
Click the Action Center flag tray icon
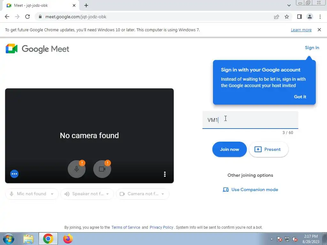[x=279, y=239]
